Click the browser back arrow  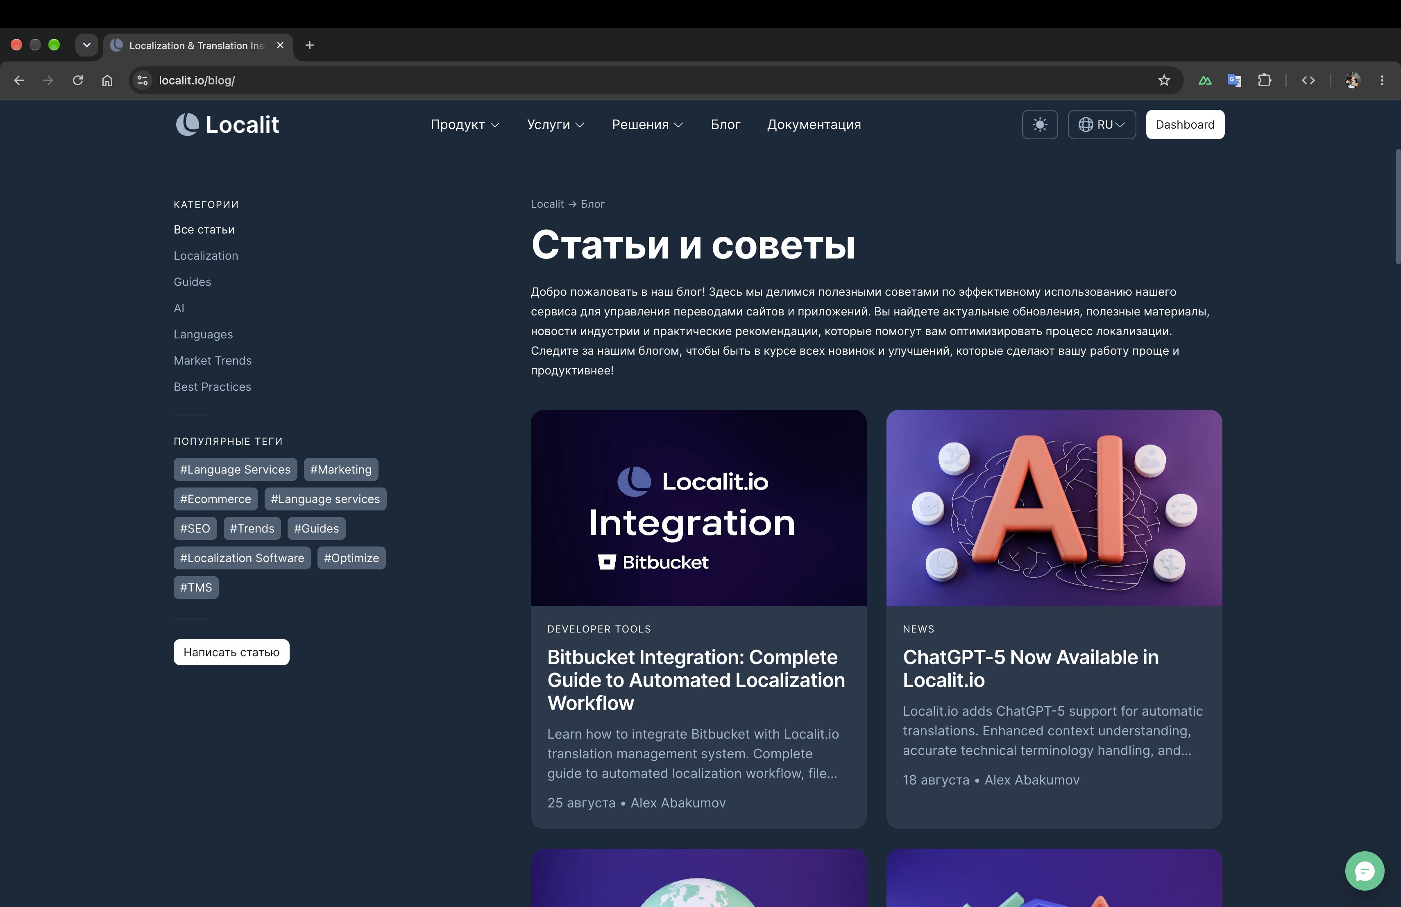[x=19, y=80]
